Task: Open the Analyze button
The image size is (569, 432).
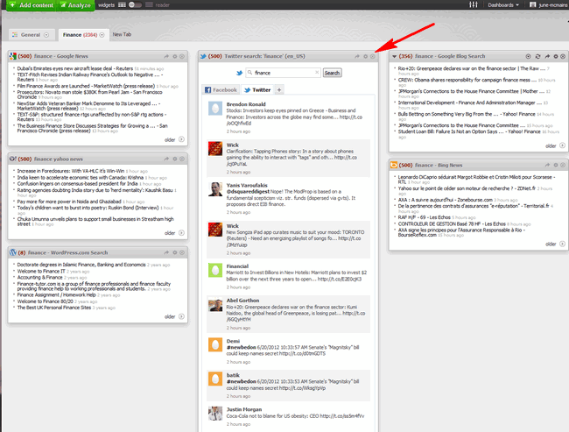Action: point(76,5)
